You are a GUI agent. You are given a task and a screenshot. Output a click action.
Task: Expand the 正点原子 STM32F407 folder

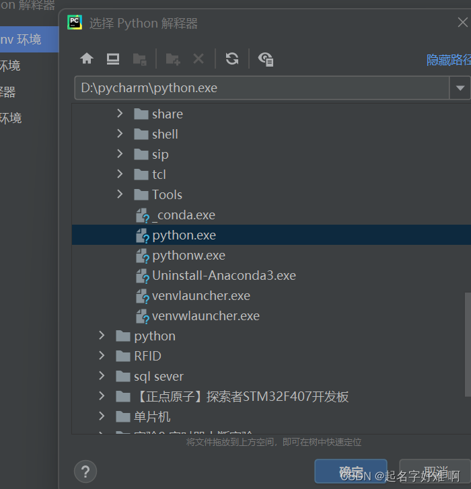pos(102,396)
